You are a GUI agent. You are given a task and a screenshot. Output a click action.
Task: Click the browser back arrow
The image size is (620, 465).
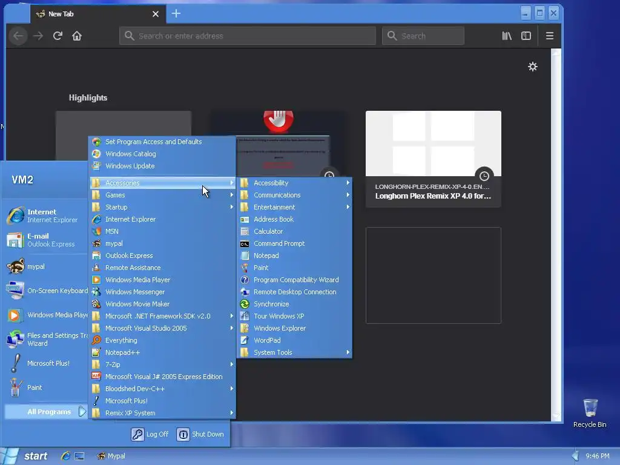[x=18, y=36]
